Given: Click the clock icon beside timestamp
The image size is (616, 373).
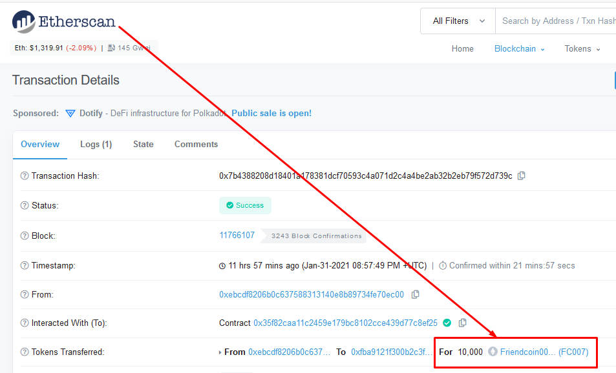Looking at the screenshot, I should (x=222, y=266).
